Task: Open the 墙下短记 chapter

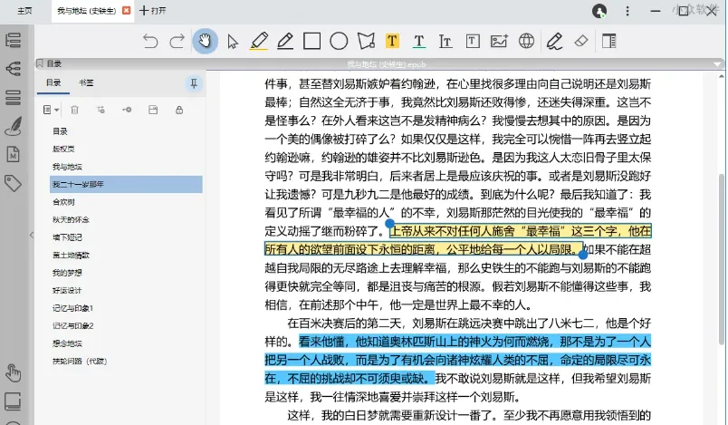Action: (x=67, y=237)
